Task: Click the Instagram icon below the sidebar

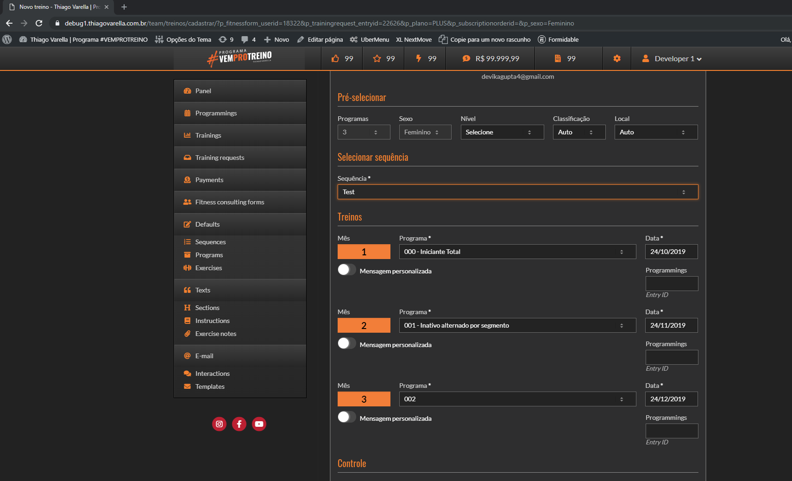Action: click(x=219, y=424)
